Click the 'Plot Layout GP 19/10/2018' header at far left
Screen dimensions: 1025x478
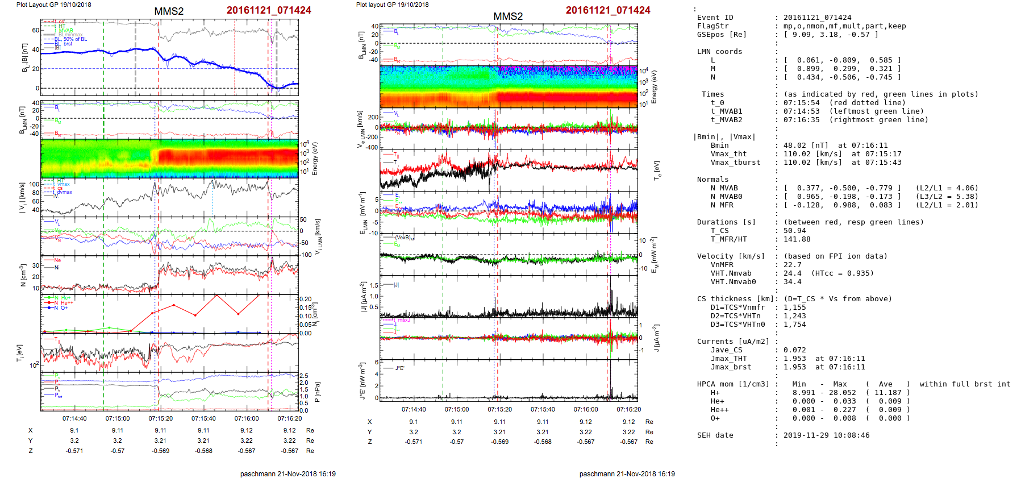(53, 5)
